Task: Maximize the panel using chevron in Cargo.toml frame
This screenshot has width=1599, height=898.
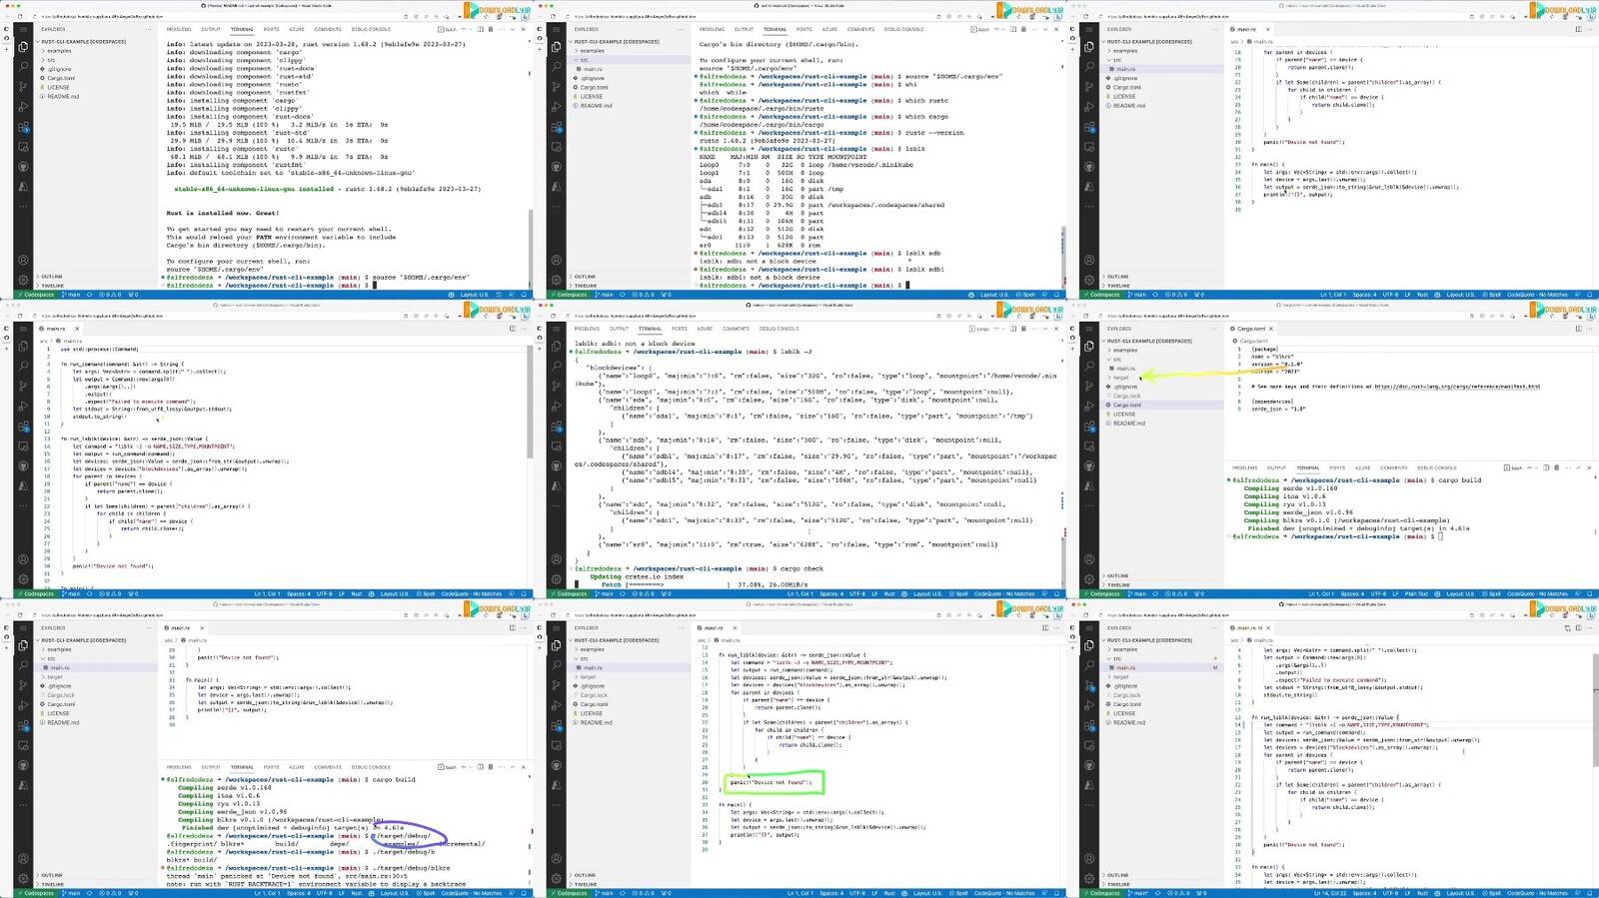Action: click(1578, 467)
